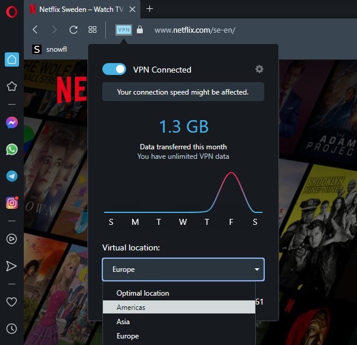357x345 pixels.
Task: Open History clock icon in sidebar
Action: tap(12, 328)
